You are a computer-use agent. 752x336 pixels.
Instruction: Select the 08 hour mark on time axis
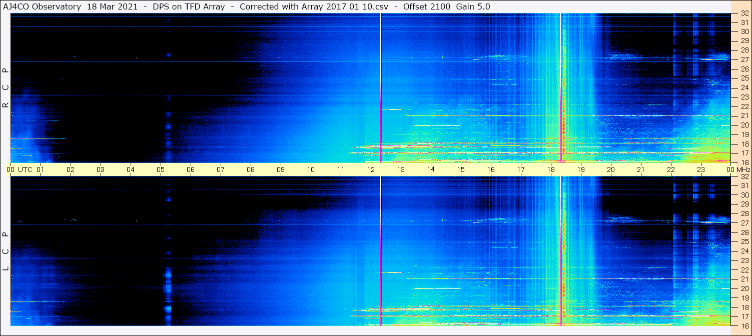click(x=251, y=169)
